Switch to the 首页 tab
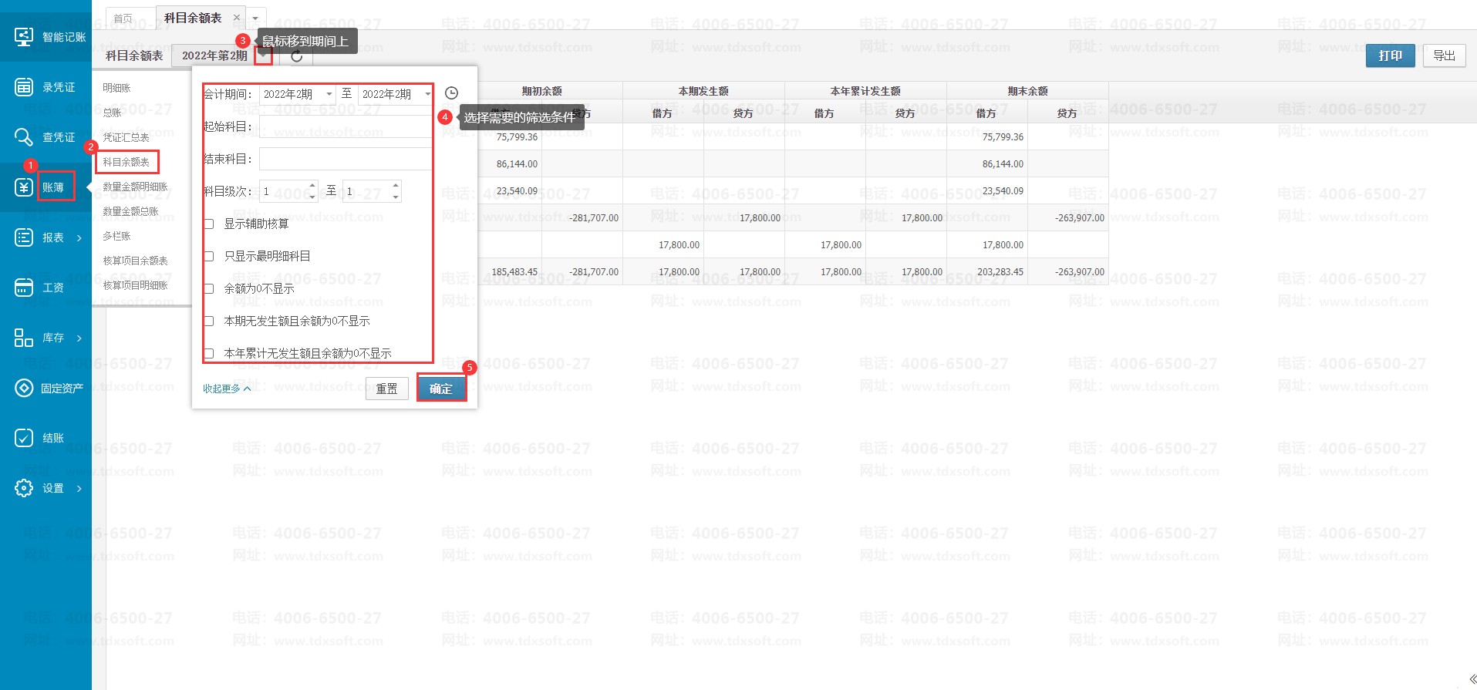Screen dimensions: 1477x690 pyautogui.click(x=123, y=18)
